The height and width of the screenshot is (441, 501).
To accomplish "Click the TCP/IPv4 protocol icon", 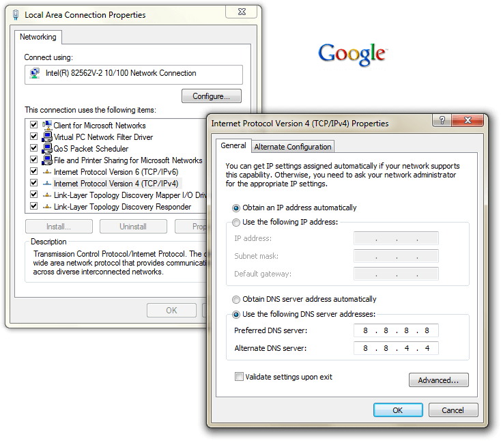I will click(47, 184).
